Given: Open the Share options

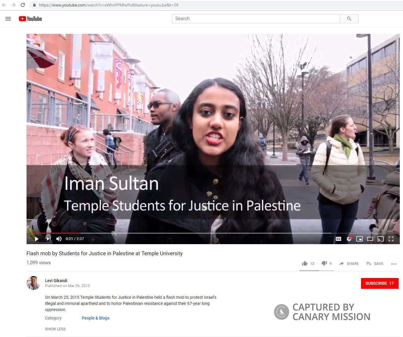Looking at the screenshot, I should point(349,263).
